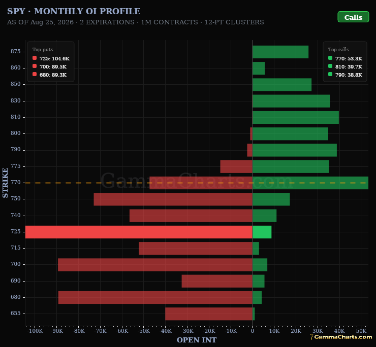Click the red put bar at strike 655
Viewport: 376px width, 347px height.
pos(209,314)
